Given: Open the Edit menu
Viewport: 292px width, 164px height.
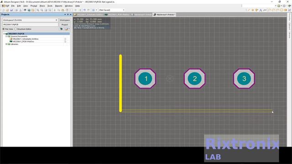Looking at the screenshot, I should pyautogui.click(x=19, y=6).
